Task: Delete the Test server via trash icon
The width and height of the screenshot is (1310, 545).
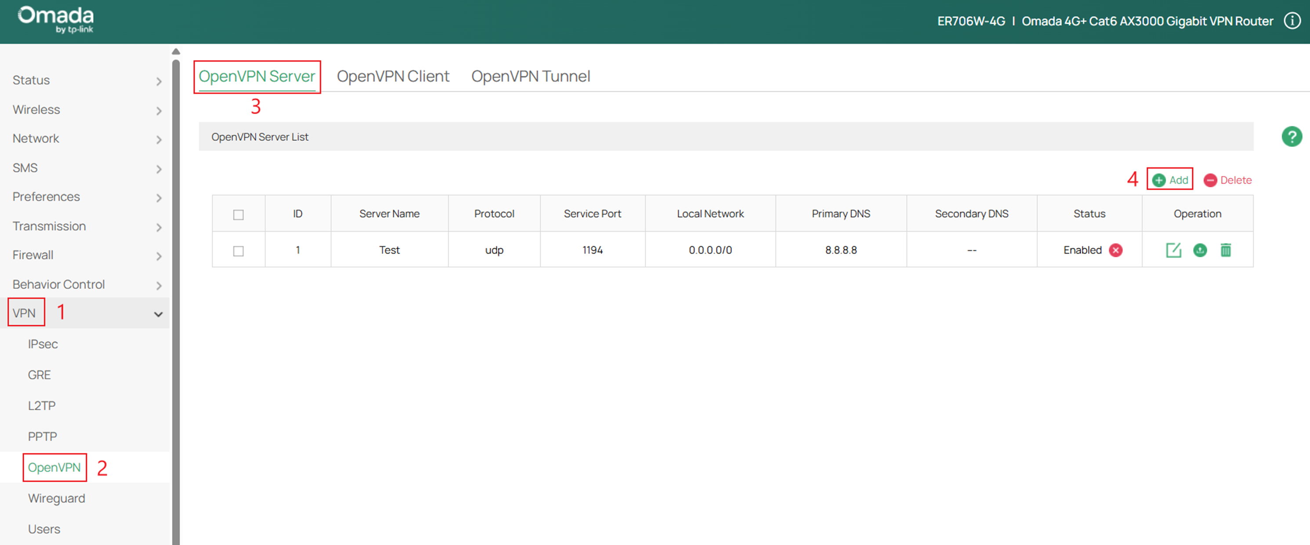Action: [x=1226, y=250]
